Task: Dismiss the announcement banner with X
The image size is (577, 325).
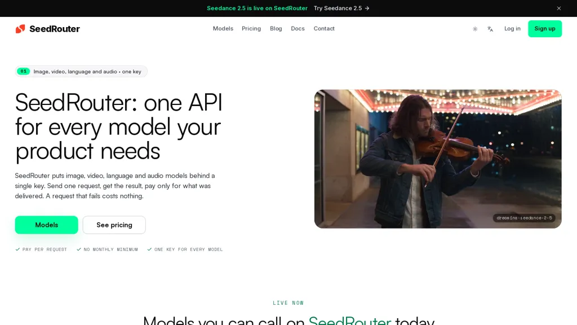Action: [x=558, y=8]
